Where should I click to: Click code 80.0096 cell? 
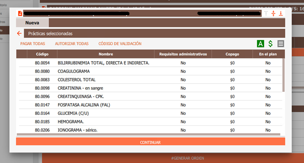42,96
